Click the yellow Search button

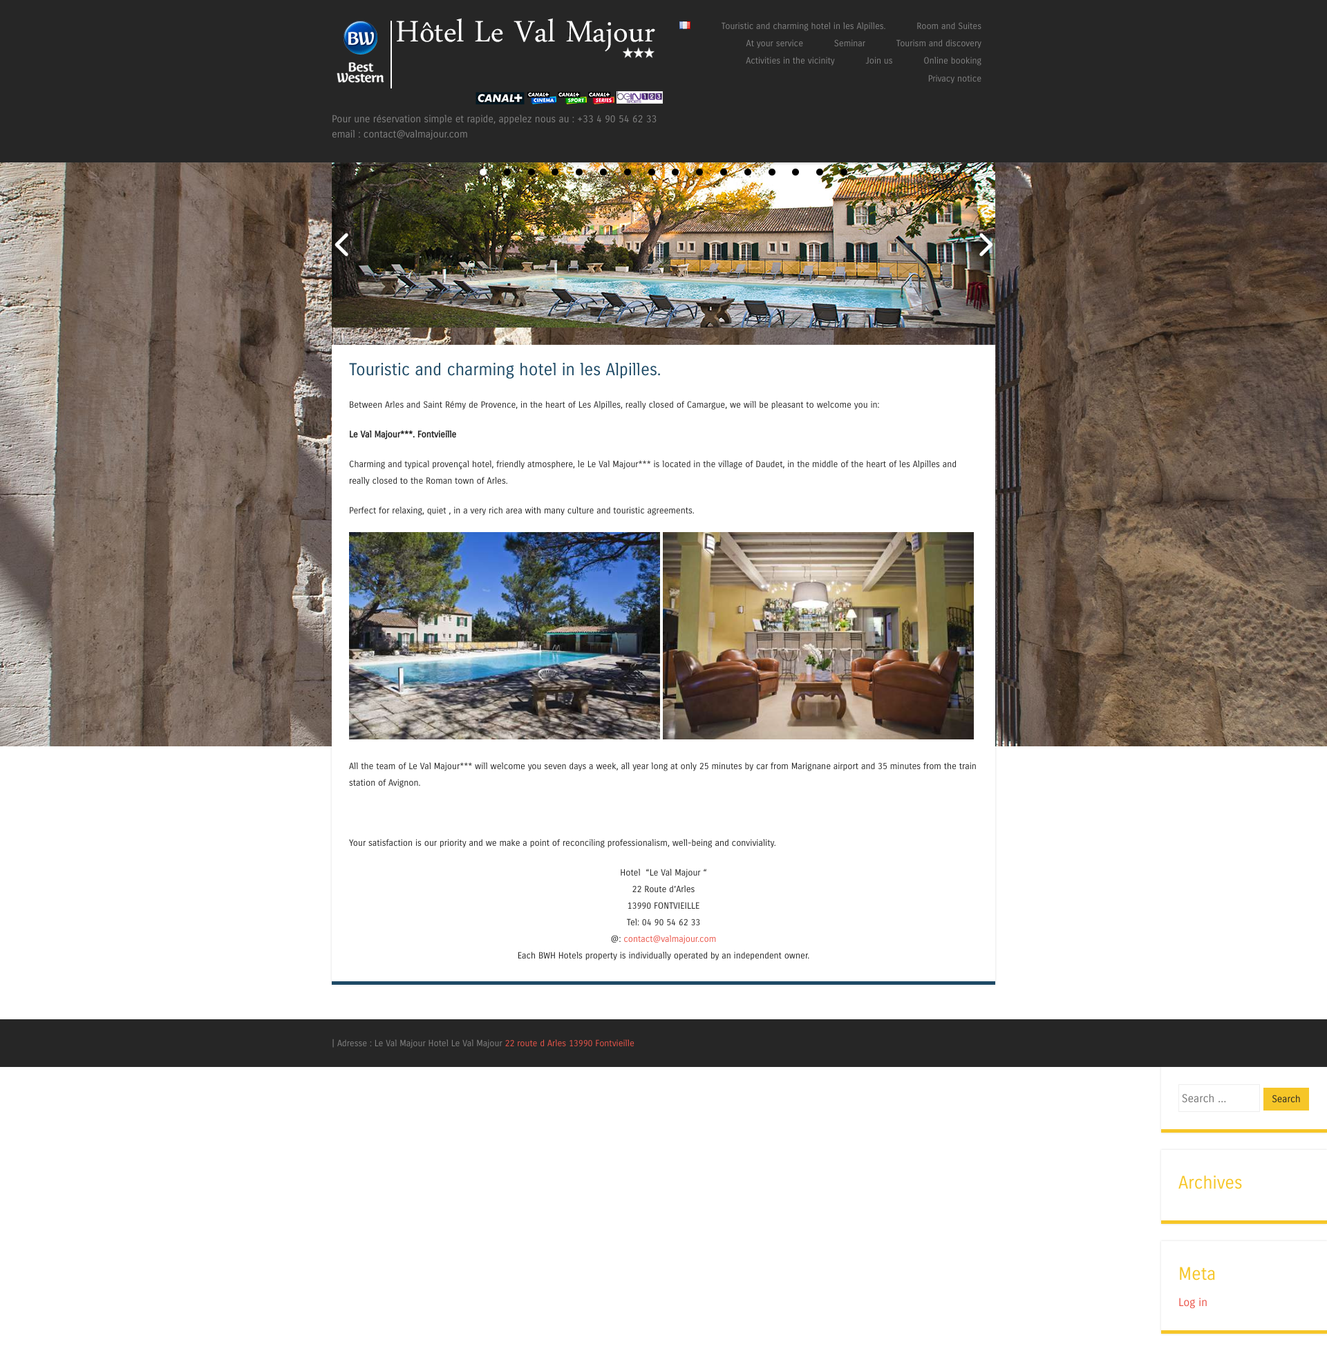(x=1285, y=1099)
